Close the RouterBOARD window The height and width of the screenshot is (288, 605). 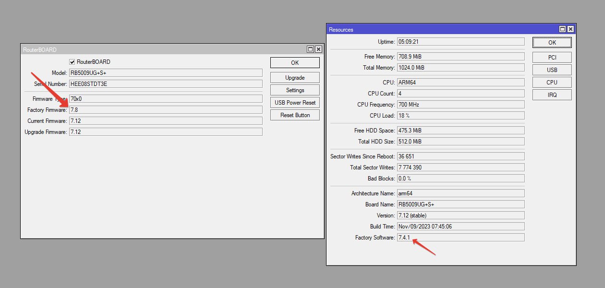point(318,49)
